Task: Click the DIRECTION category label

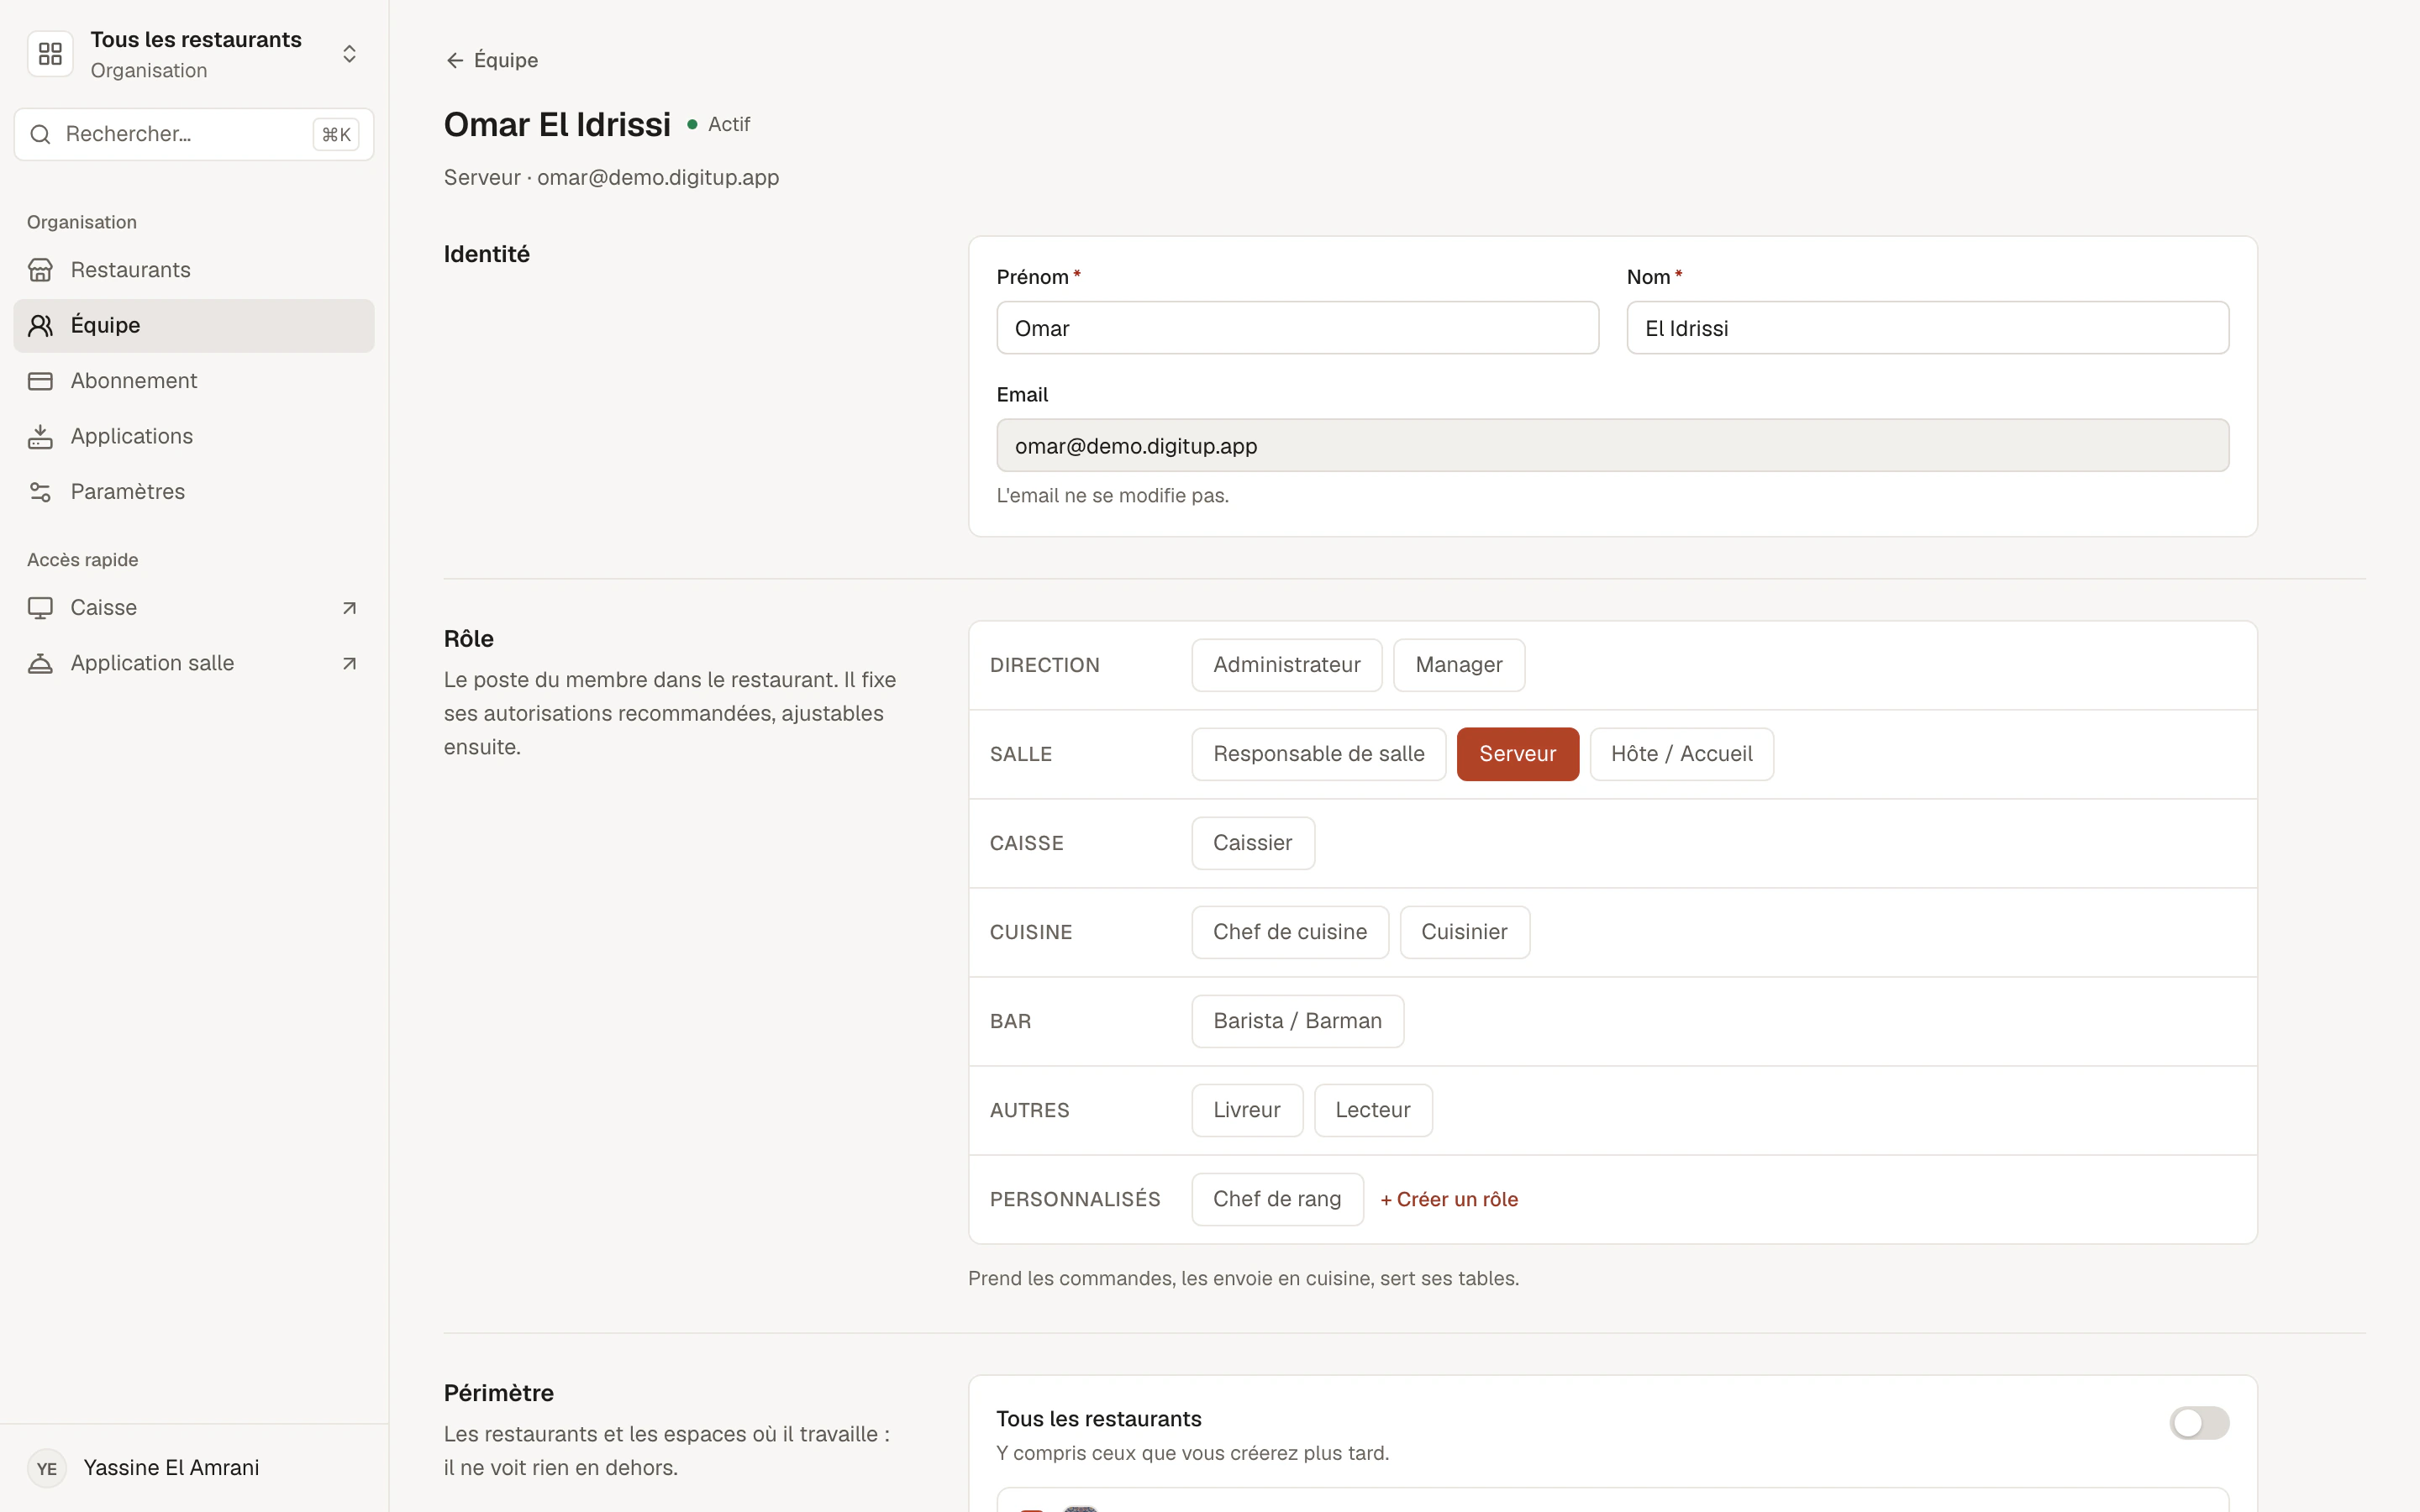Action: pos(1044,665)
